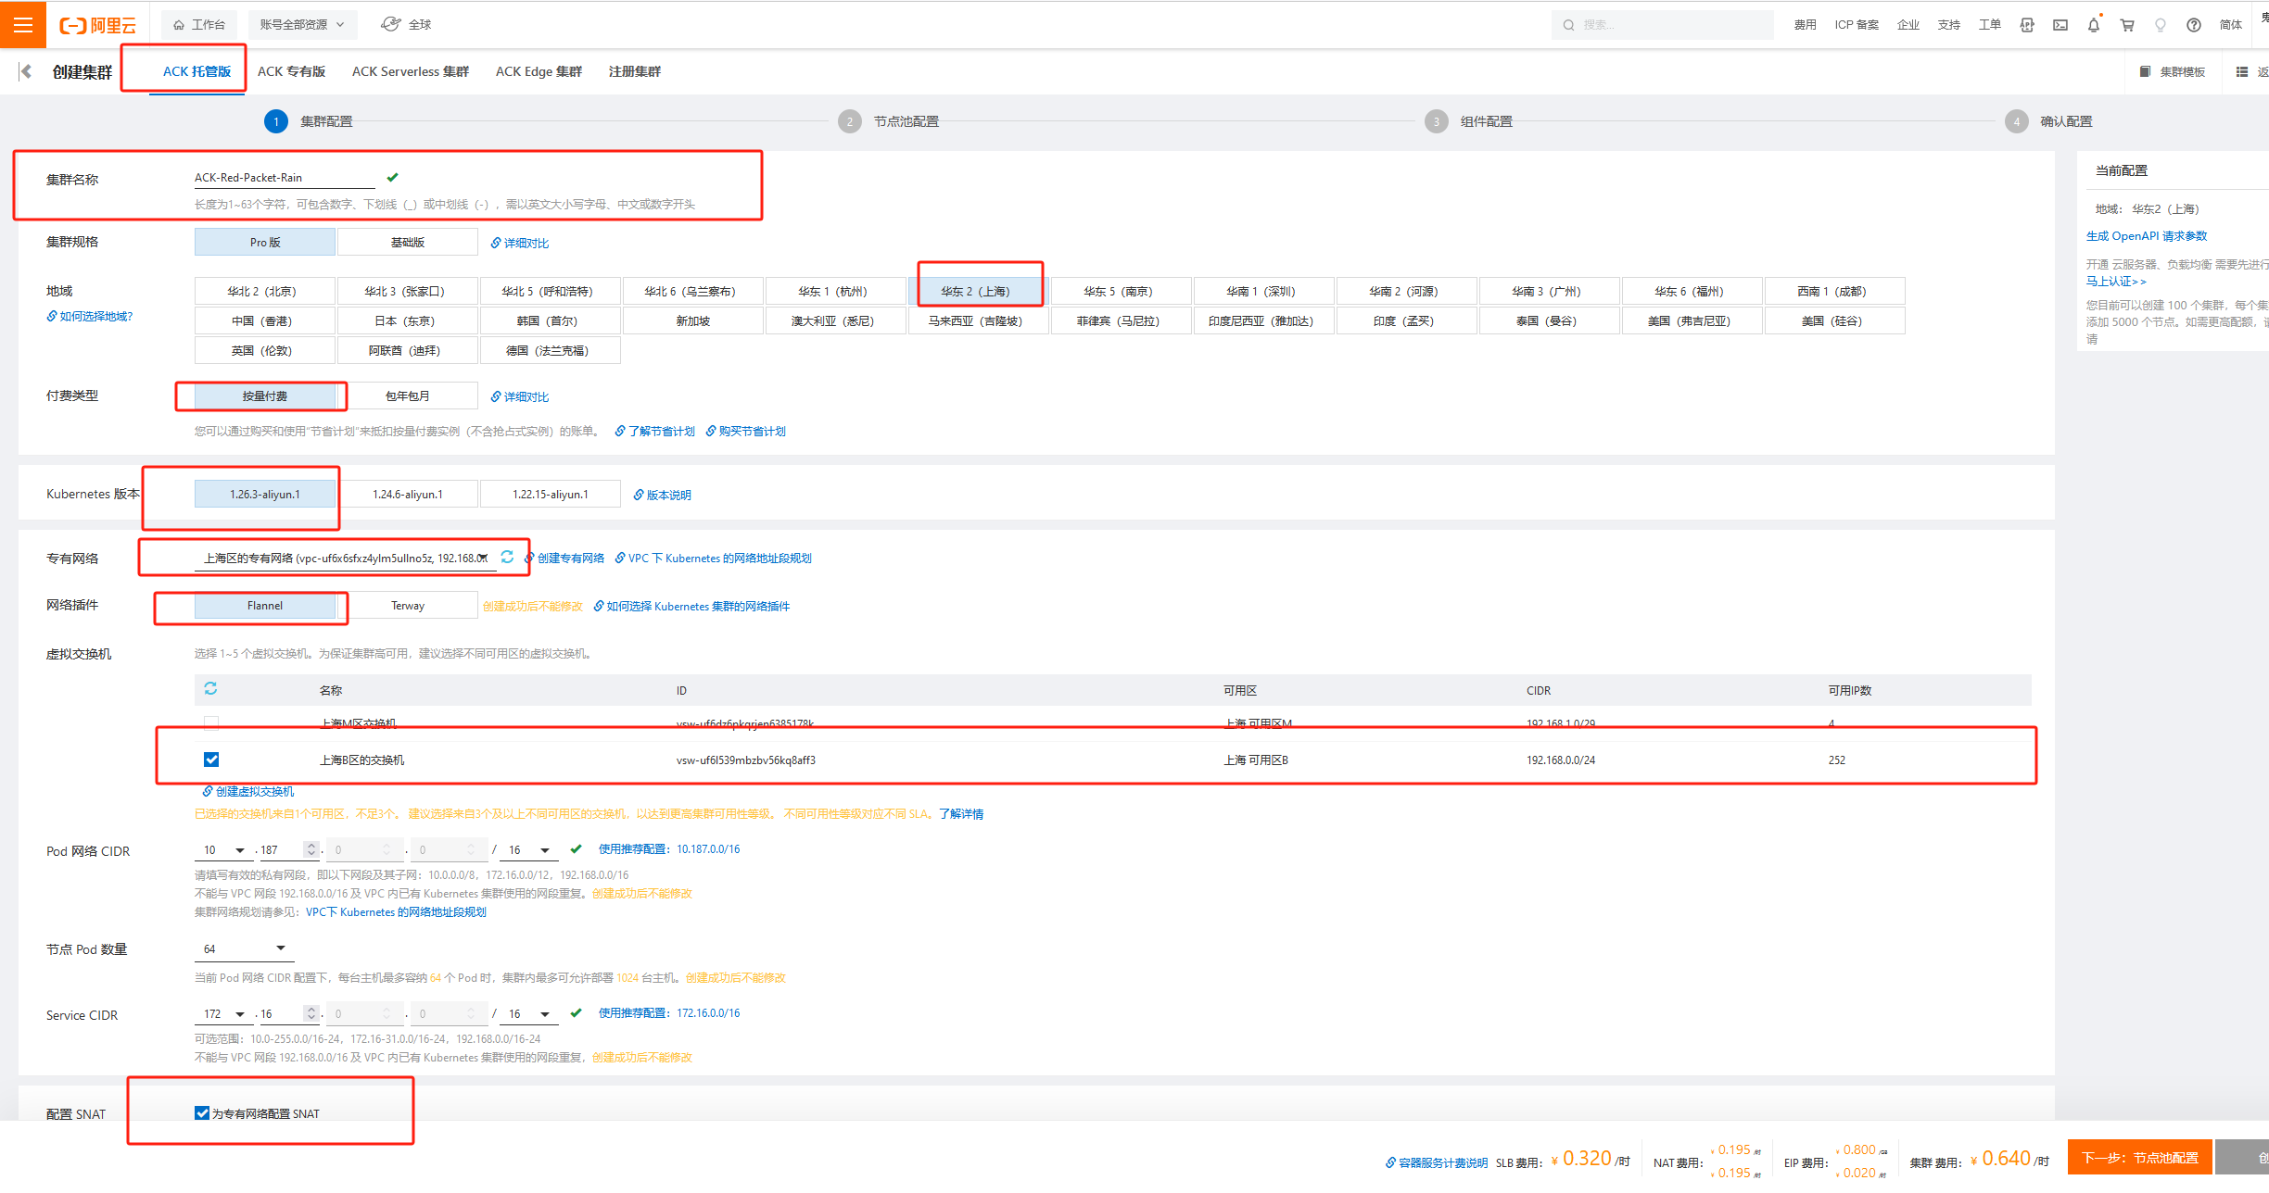Select the 基础版 cluster spec

point(408,242)
